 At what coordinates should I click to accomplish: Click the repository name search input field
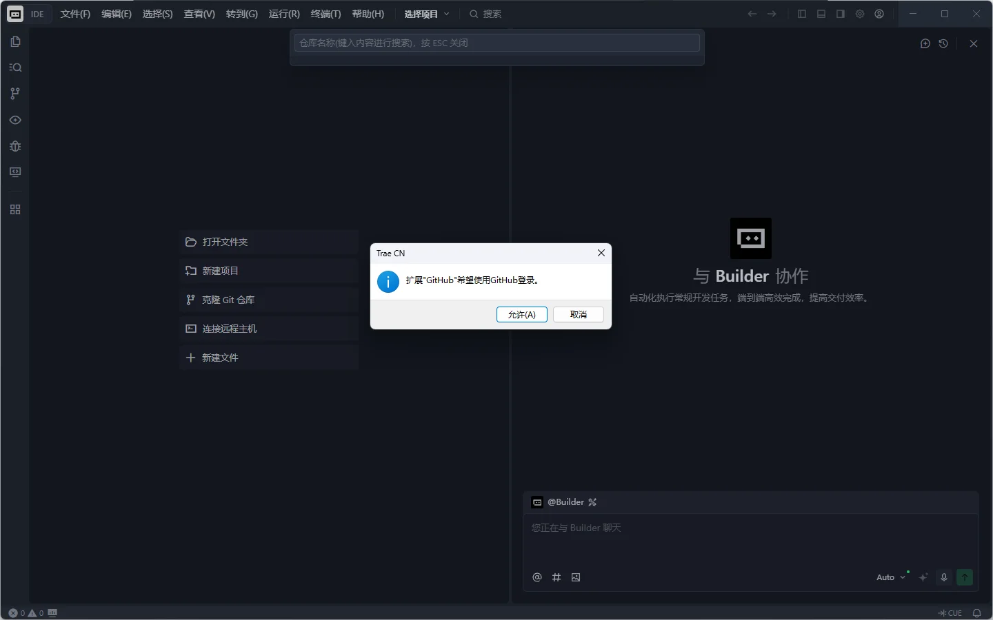(496, 43)
